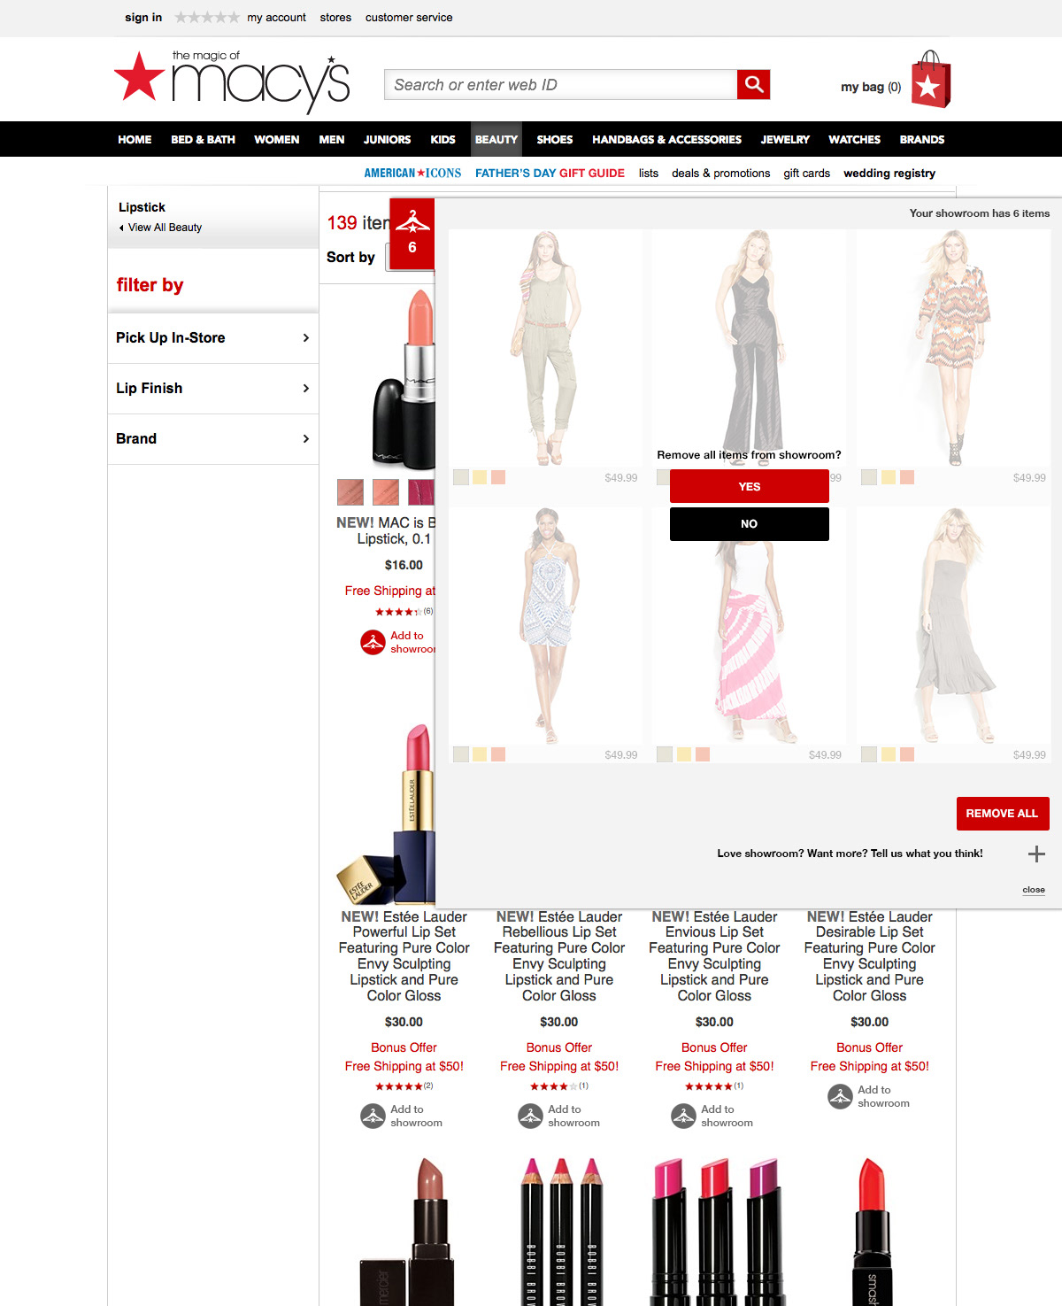Expand the Lip Finish filter
This screenshot has height=1306, width=1062.
[x=213, y=388]
